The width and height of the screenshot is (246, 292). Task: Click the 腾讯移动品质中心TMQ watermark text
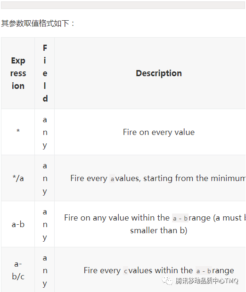pyautogui.click(x=207, y=281)
